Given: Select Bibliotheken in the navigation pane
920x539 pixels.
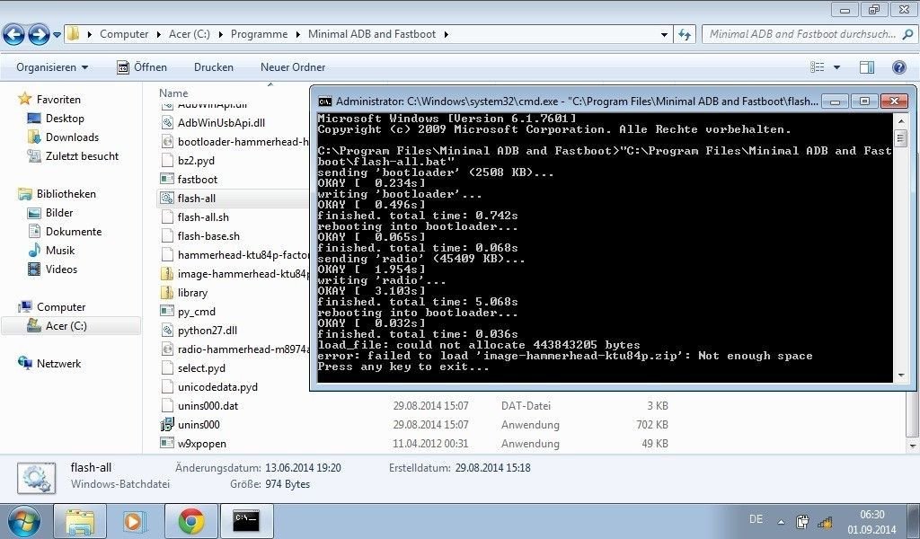Looking at the screenshot, I should (66, 193).
